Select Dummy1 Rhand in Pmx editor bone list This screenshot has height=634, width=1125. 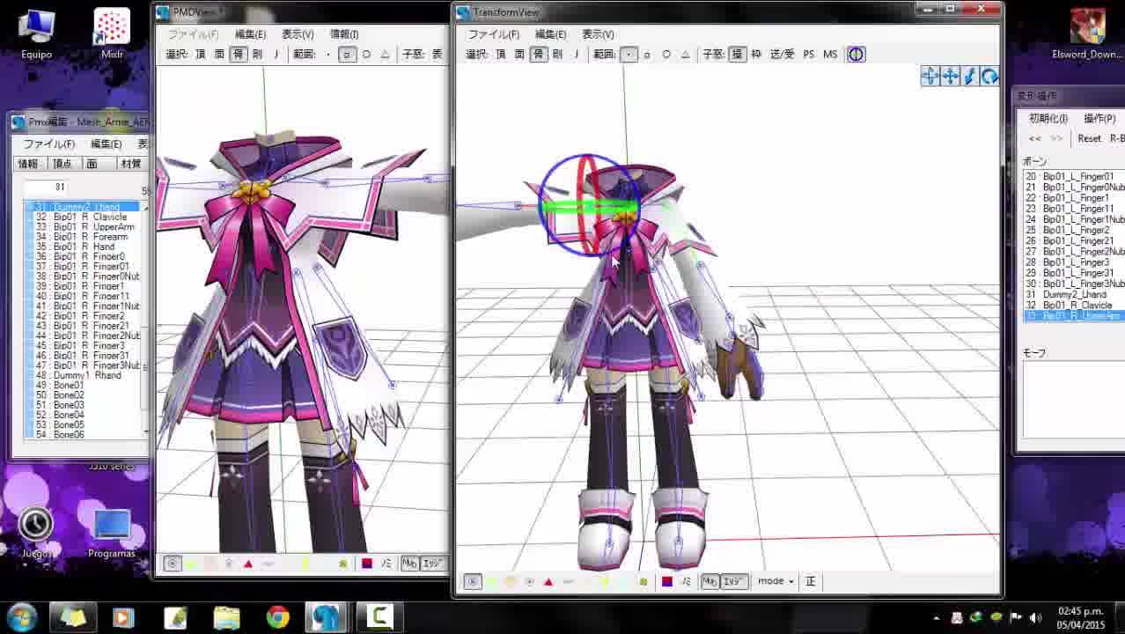click(x=85, y=375)
